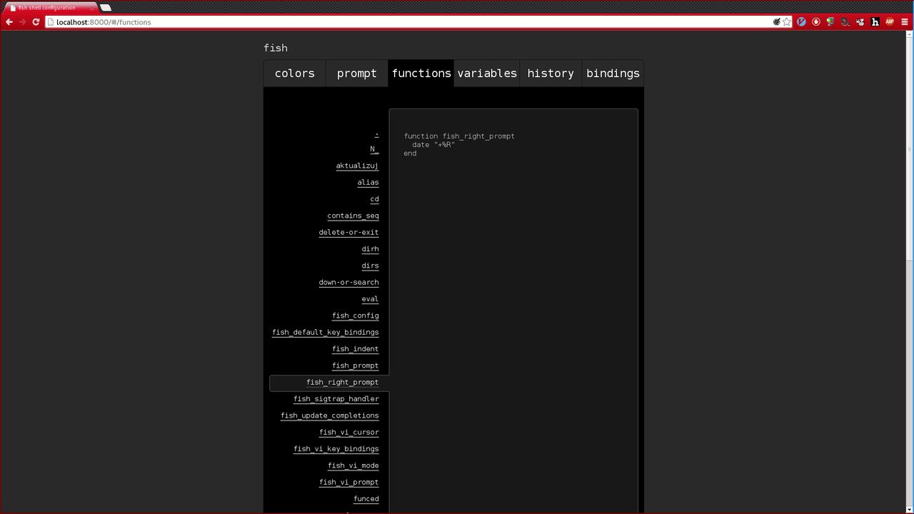This screenshot has width=914, height=514.
Task: Open the AdBlock Plus ABP icon
Action: point(890,22)
